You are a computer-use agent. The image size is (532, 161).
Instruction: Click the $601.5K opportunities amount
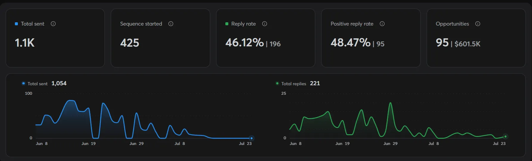pos(467,44)
